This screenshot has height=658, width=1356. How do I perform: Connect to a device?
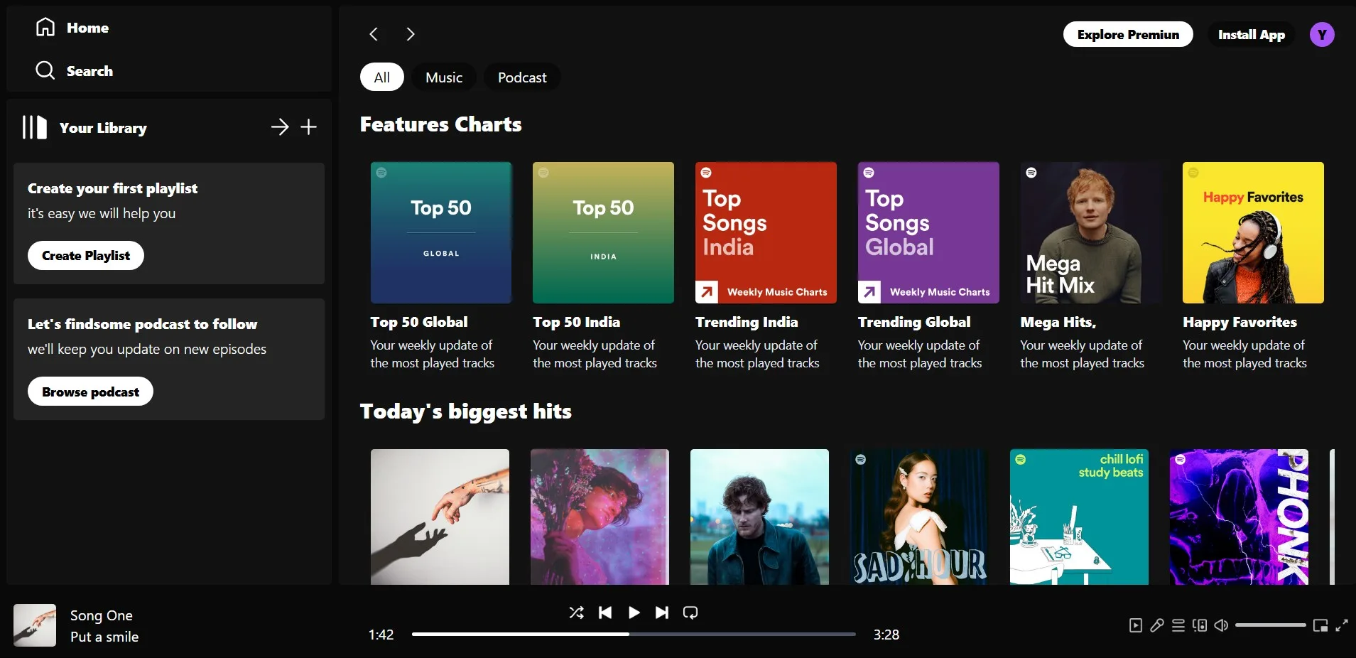(1200, 625)
